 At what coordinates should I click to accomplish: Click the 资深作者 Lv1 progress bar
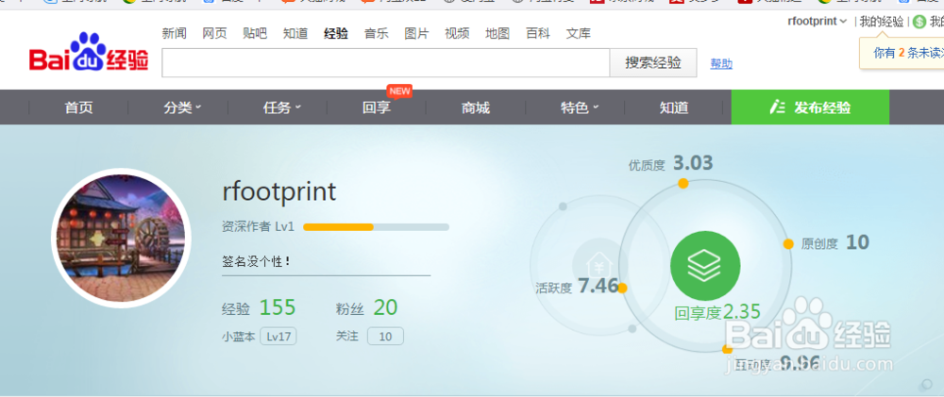tap(377, 226)
